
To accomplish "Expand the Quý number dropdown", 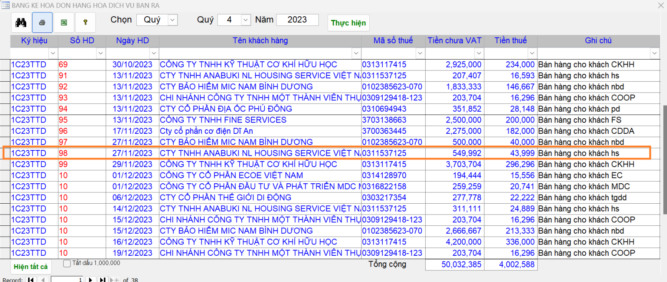I will pos(246,20).
